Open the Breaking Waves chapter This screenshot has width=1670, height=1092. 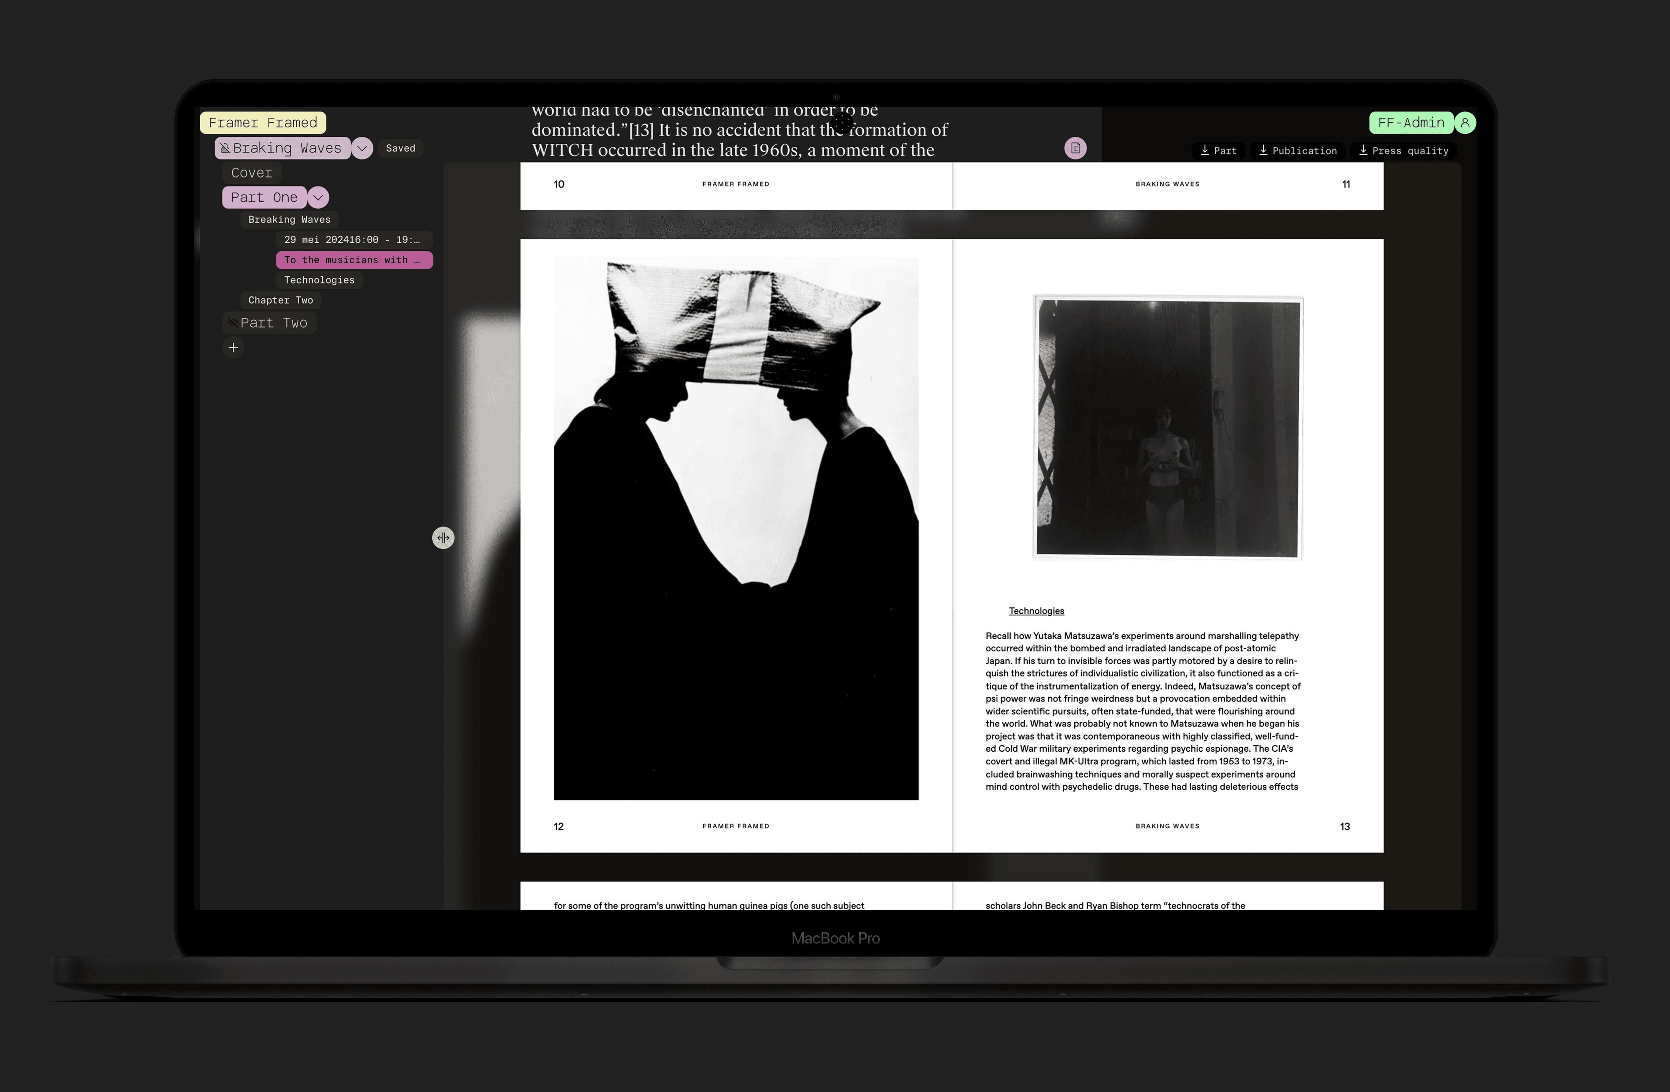tap(289, 219)
